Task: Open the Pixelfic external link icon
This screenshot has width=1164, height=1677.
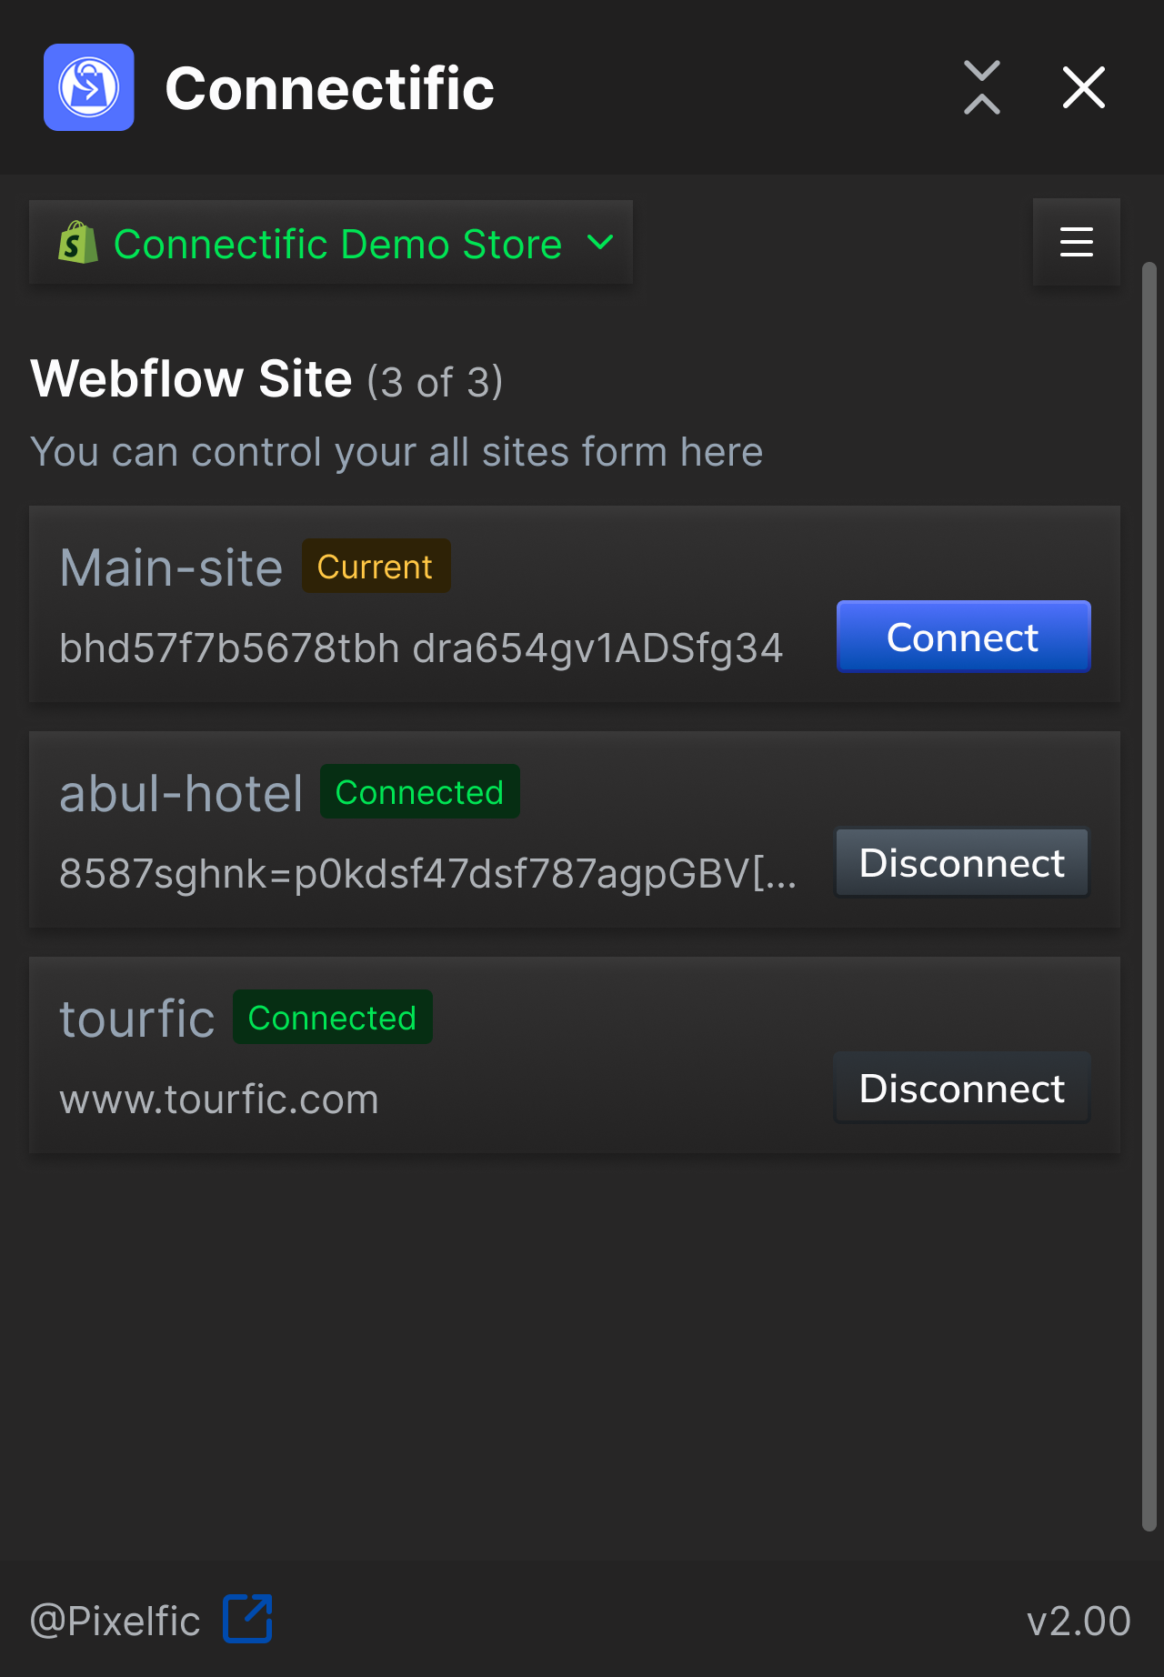Action: click(x=248, y=1619)
